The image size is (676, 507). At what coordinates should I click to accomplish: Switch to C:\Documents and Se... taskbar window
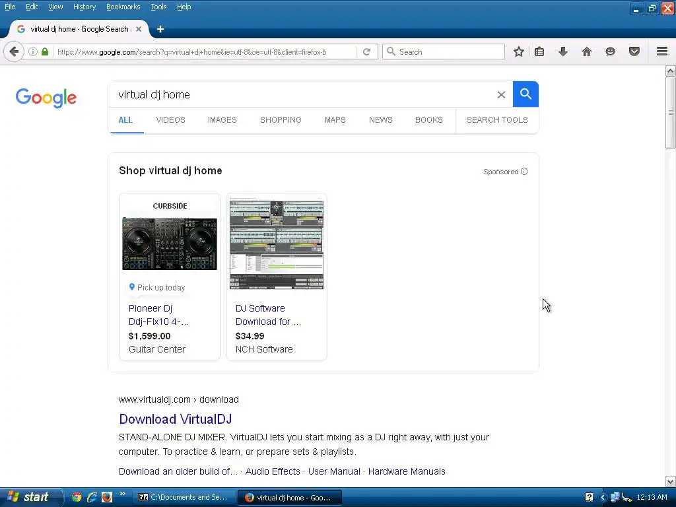click(x=184, y=498)
